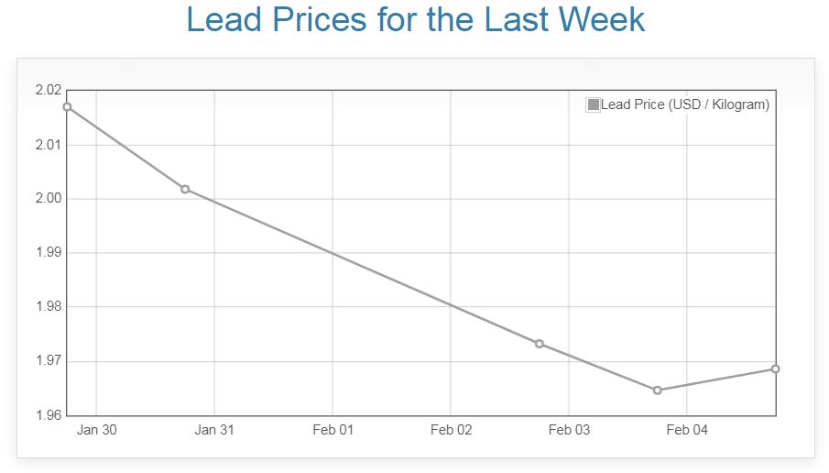The width and height of the screenshot is (829, 473).
Task: Select the Feb 01 axis label
Action: [x=333, y=430]
